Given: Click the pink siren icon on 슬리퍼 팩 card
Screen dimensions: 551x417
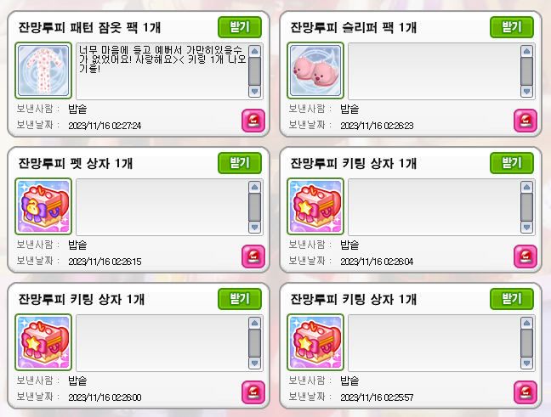Looking at the screenshot, I should 525,121.
